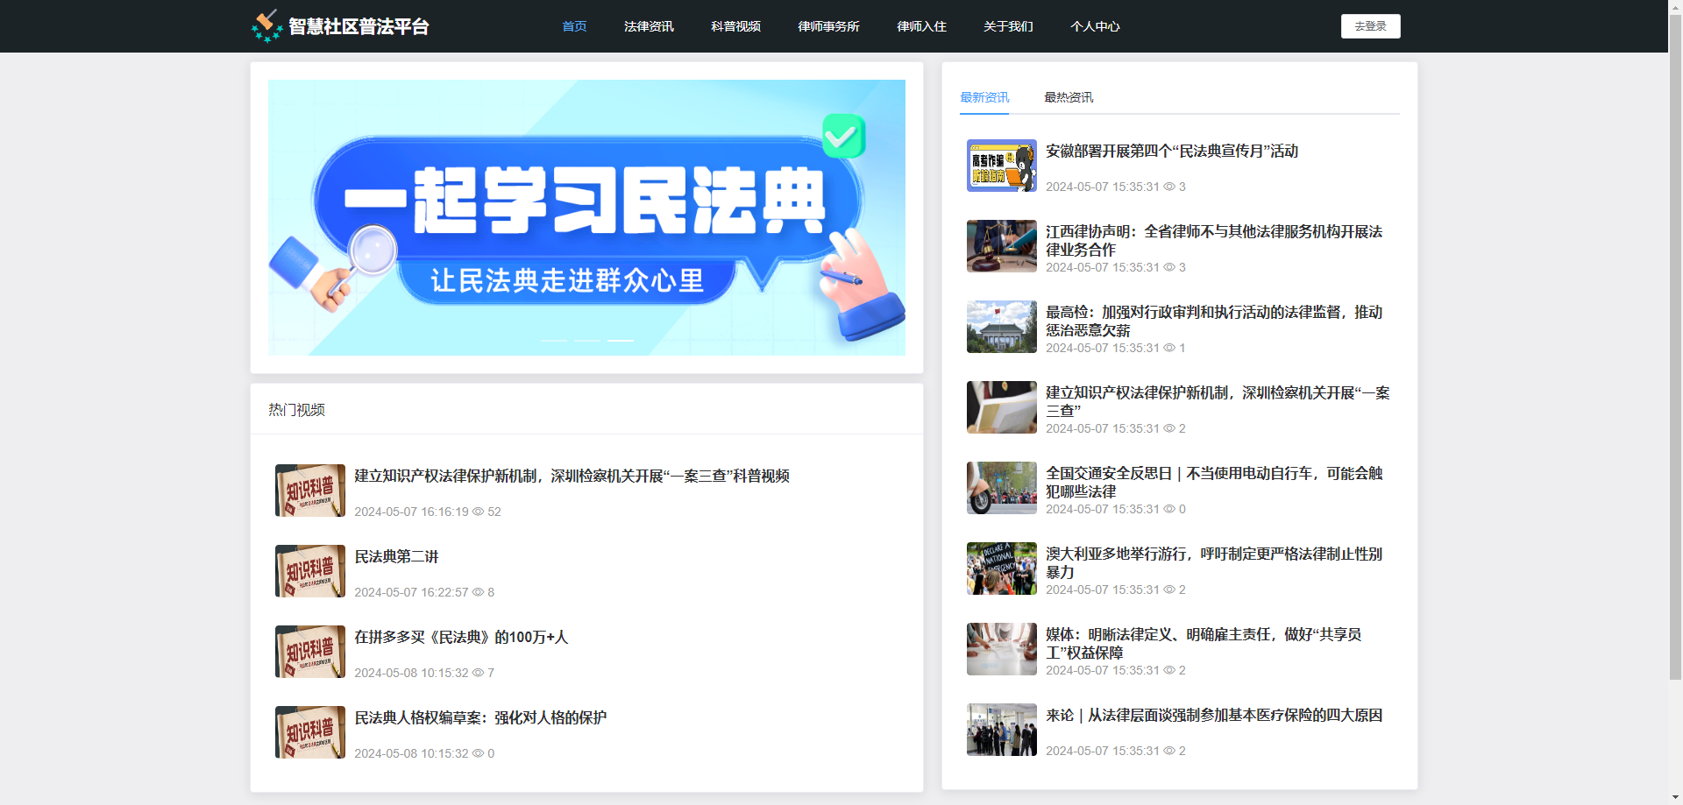Open 律师入住 in top navigation

(921, 26)
